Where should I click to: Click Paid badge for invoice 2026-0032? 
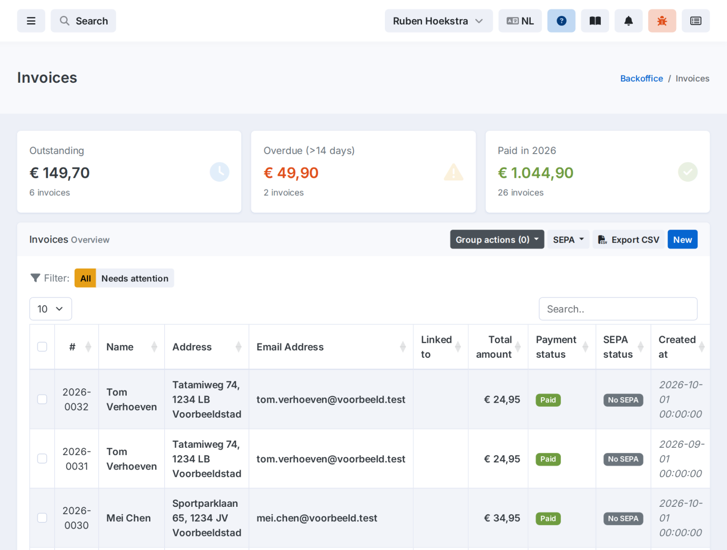click(548, 400)
